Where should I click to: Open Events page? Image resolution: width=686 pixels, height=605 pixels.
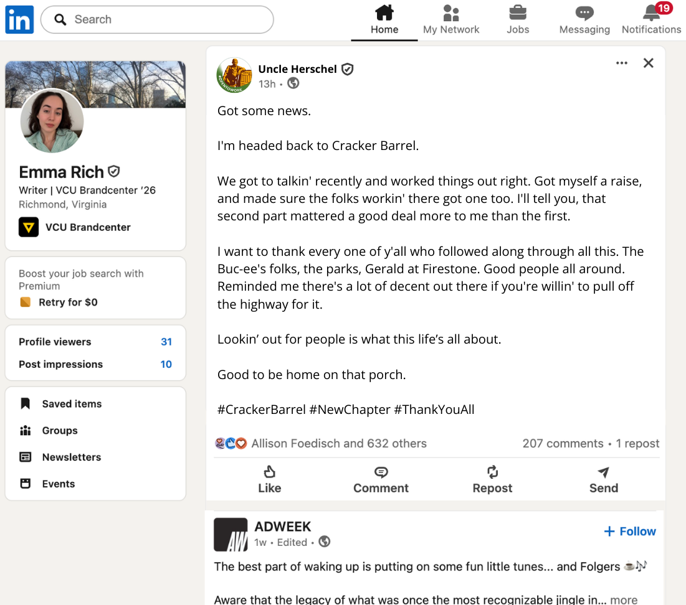coord(59,484)
